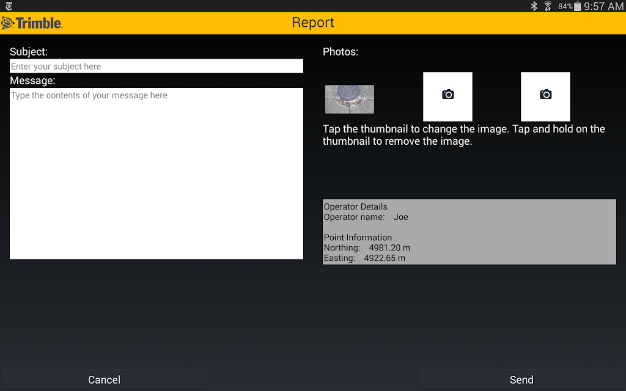The height and width of the screenshot is (391, 626).
Task: Tap the second camera placeholder icon
Action: point(545,97)
